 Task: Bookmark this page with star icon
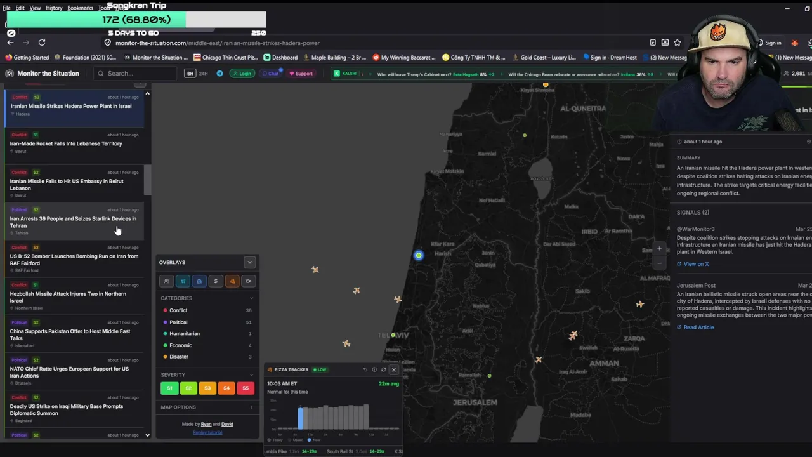tap(678, 43)
